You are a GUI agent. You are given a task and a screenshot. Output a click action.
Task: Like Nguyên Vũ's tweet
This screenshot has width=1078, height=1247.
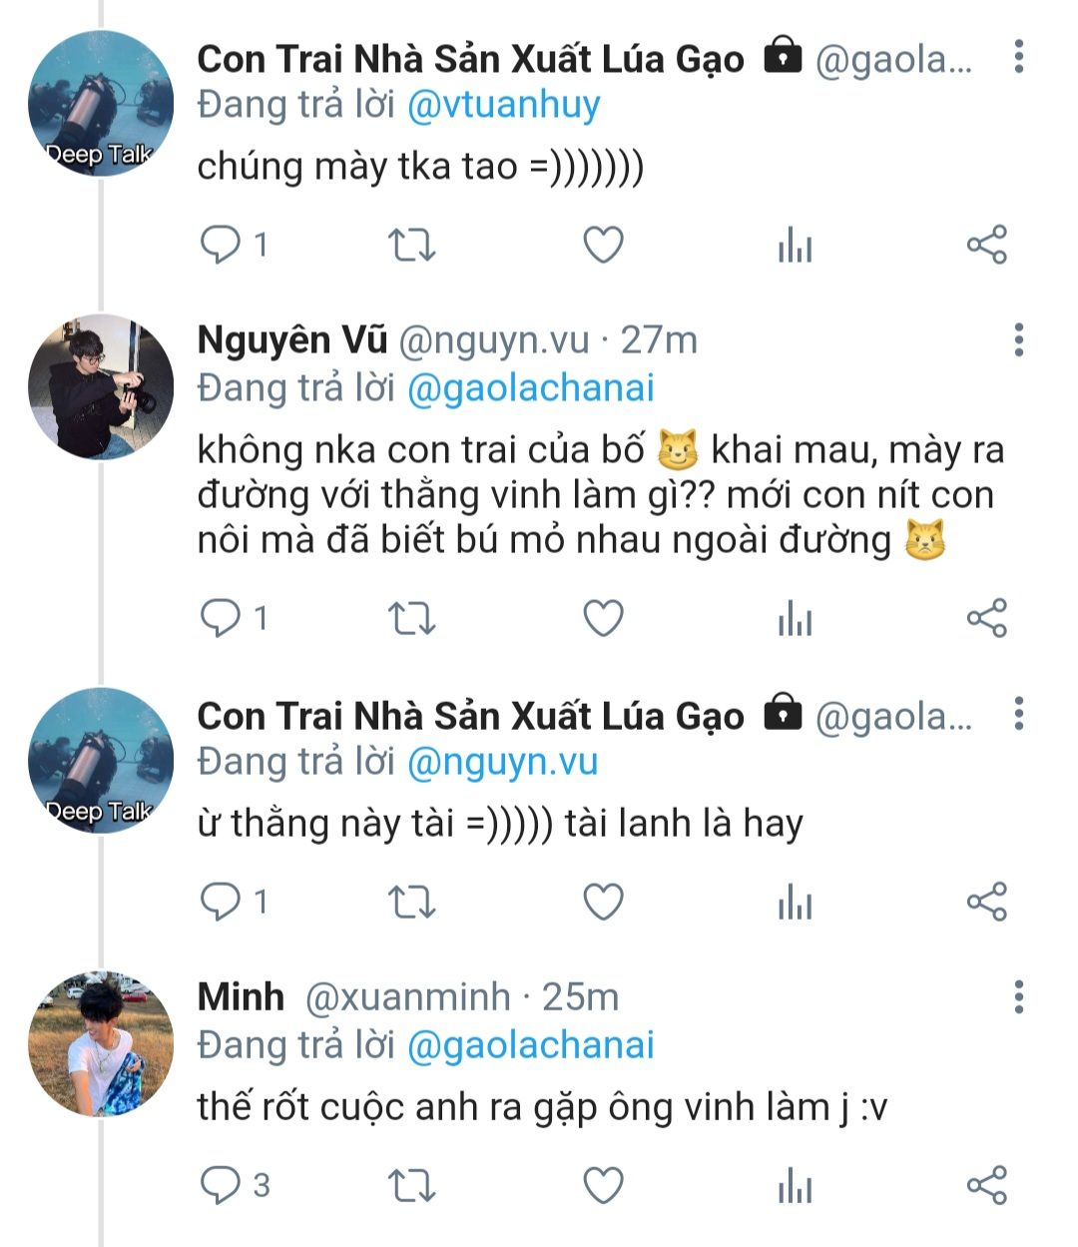(x=603, y=619)
